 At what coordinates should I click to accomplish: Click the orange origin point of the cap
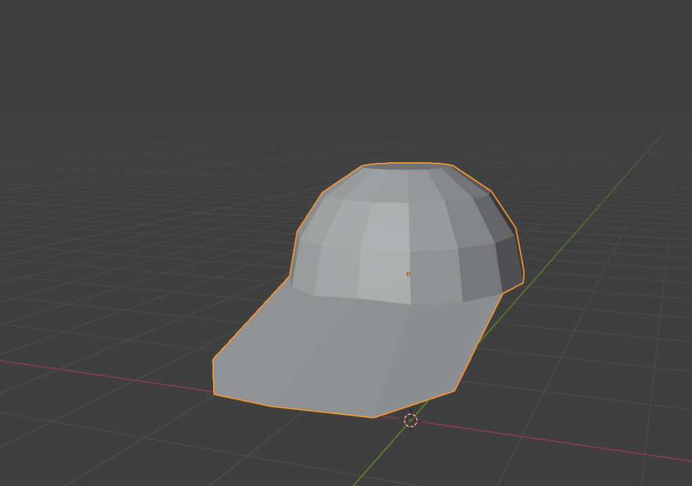(409, 272)
